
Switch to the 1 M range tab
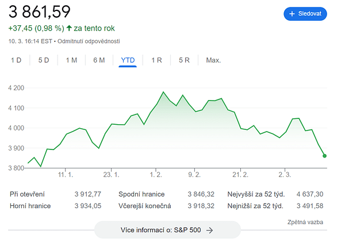coord(71,60)
